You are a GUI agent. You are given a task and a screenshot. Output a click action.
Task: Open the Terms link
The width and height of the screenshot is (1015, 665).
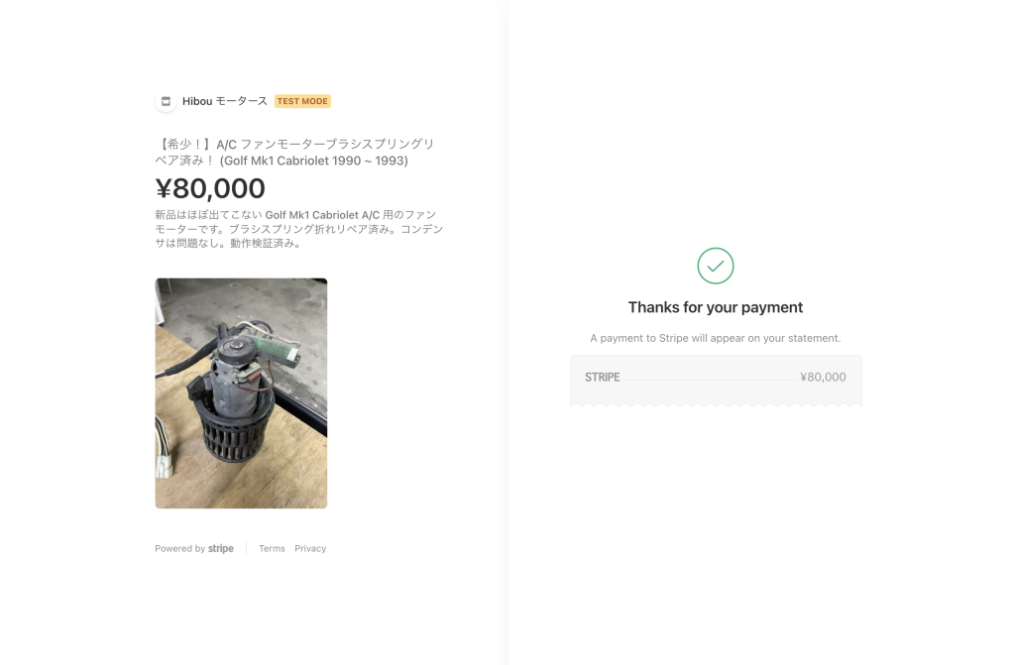tap(272, 548)
